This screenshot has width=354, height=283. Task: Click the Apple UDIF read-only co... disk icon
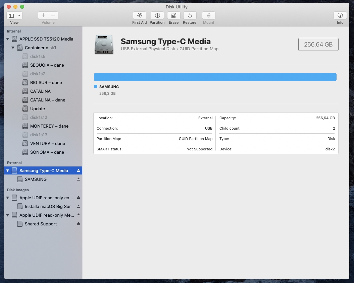pyautogui.click(x=14, y=198)
